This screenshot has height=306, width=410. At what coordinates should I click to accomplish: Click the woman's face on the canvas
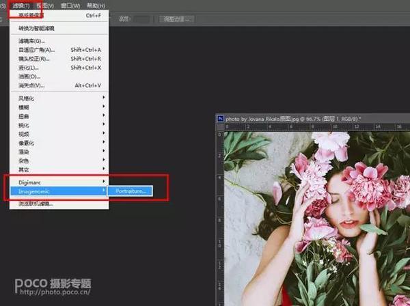tap(345, 209)
